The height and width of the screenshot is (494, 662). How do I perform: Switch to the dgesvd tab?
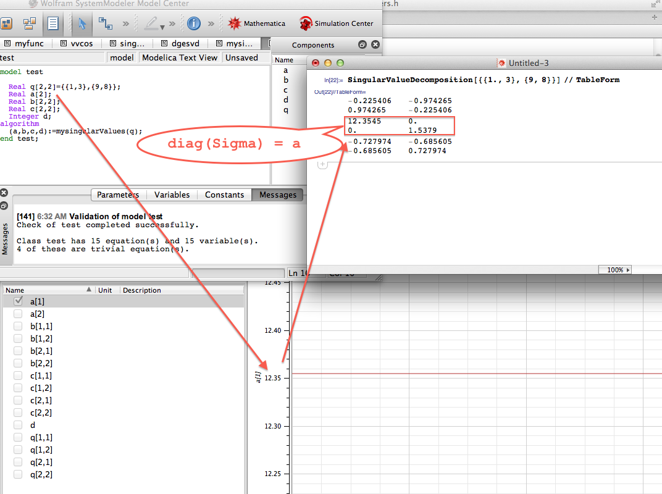click(180, 43)
